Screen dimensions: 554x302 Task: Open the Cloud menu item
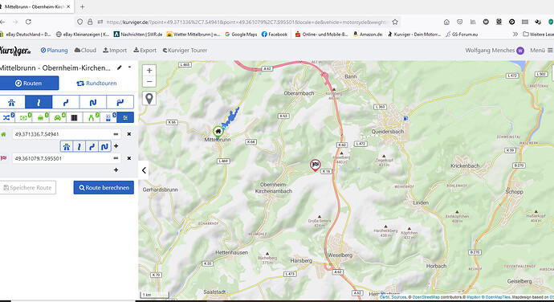[x=85, y=51]
